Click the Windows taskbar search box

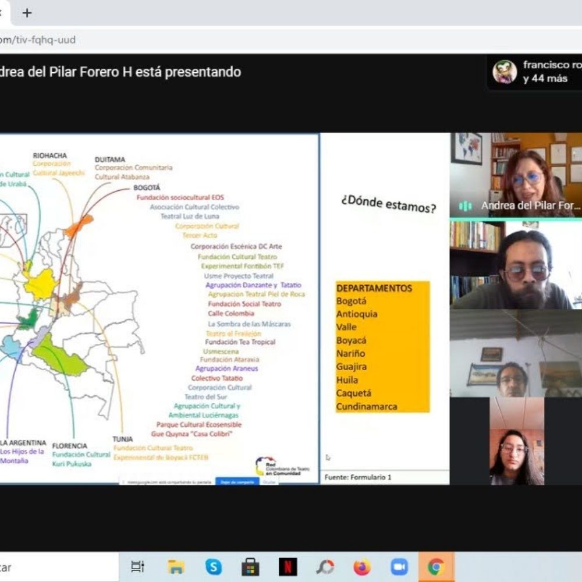tap(59, 567)
